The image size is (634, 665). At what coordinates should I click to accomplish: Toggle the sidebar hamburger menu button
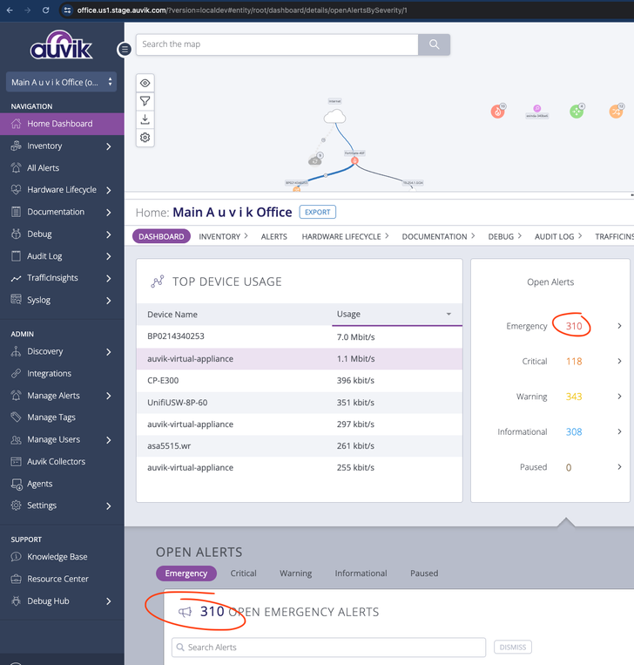(125, 50)
